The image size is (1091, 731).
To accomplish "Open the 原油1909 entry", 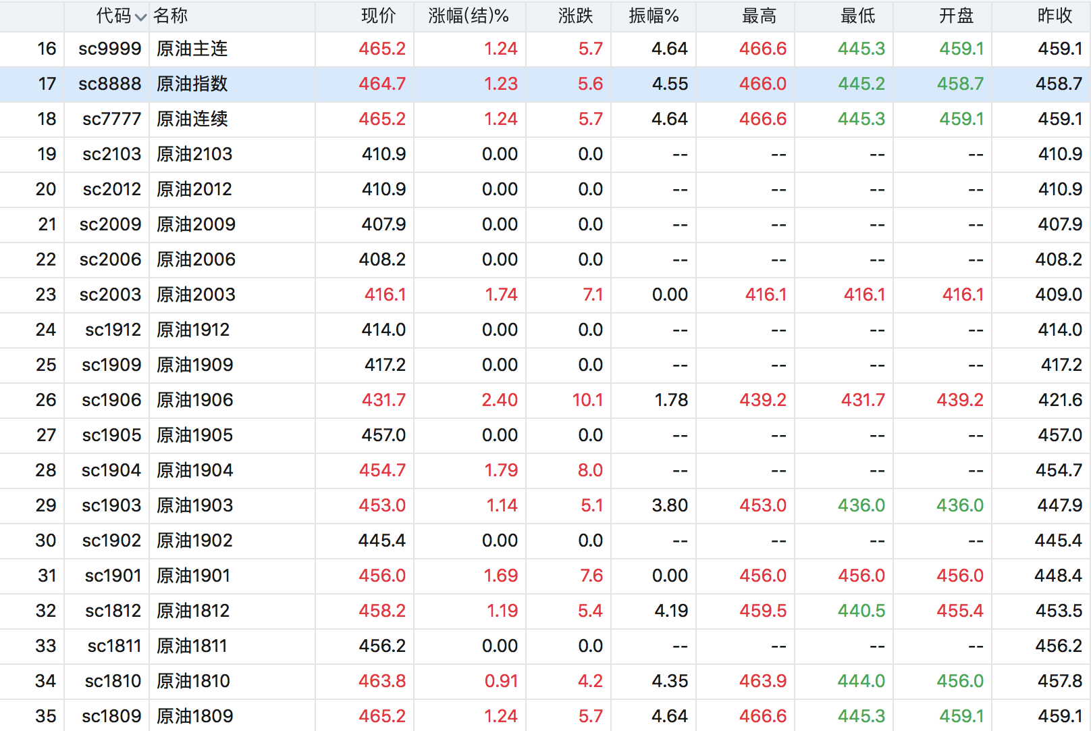I will 195,365.
